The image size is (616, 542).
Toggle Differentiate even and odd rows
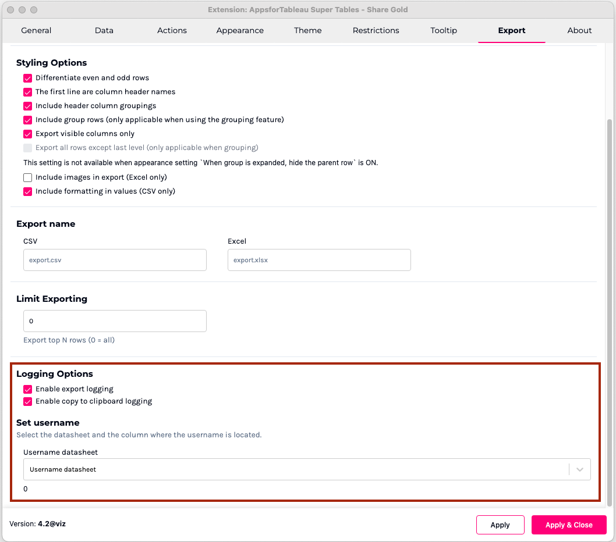pos(27,78)
